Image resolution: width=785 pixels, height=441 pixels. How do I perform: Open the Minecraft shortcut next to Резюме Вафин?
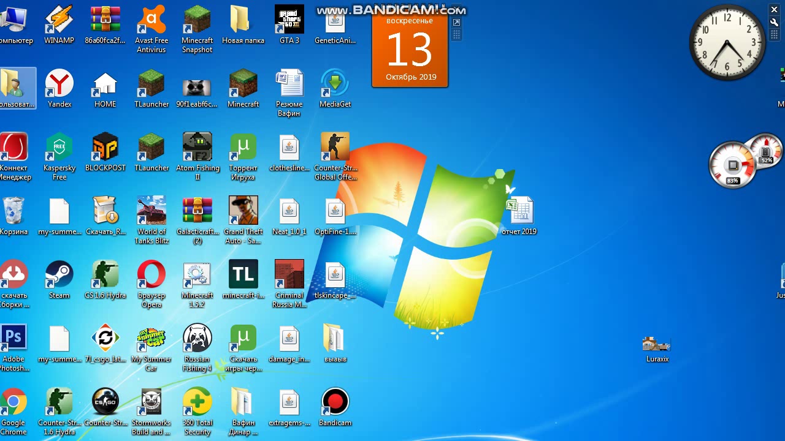pos(243,88)
